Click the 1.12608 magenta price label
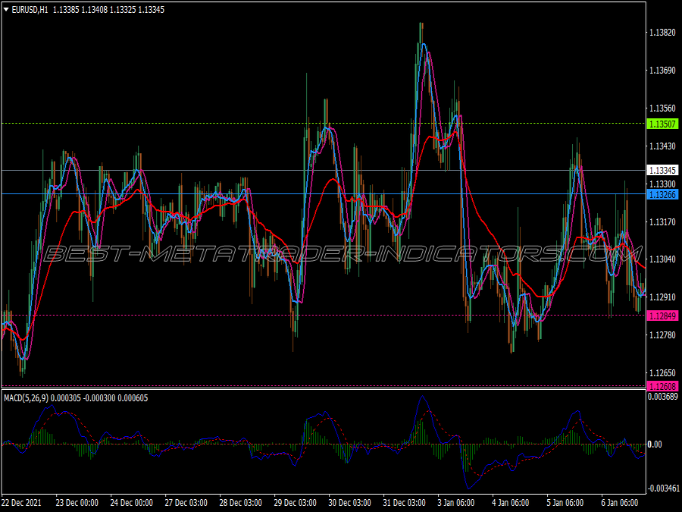Viewport: 682px width, 512px height. tap(662, 386)
